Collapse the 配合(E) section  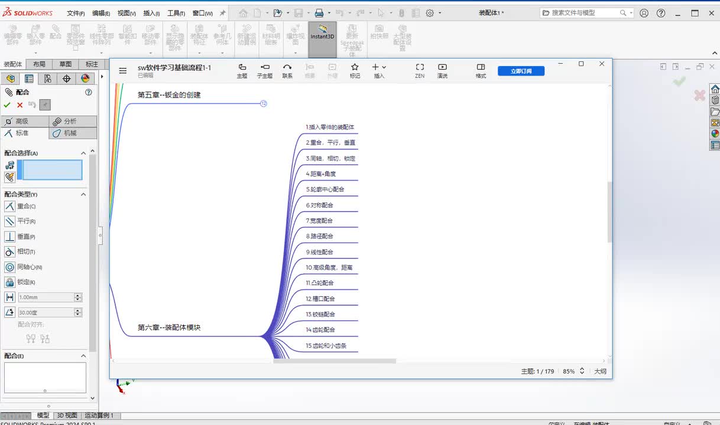tap(83, 356)
